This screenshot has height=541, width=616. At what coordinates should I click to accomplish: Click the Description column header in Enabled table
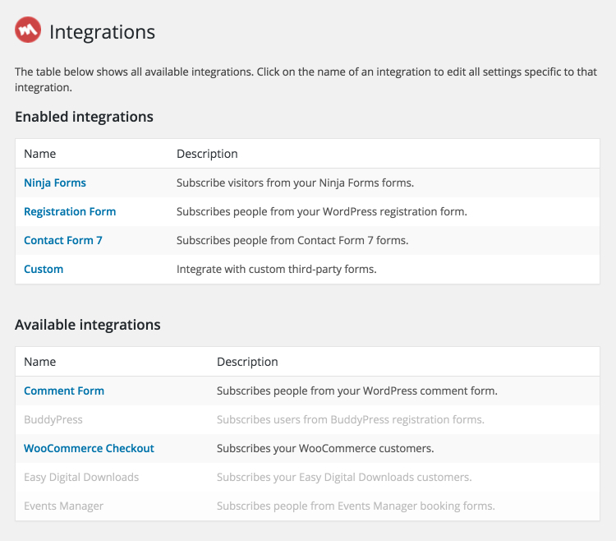[x=207, y=154]
